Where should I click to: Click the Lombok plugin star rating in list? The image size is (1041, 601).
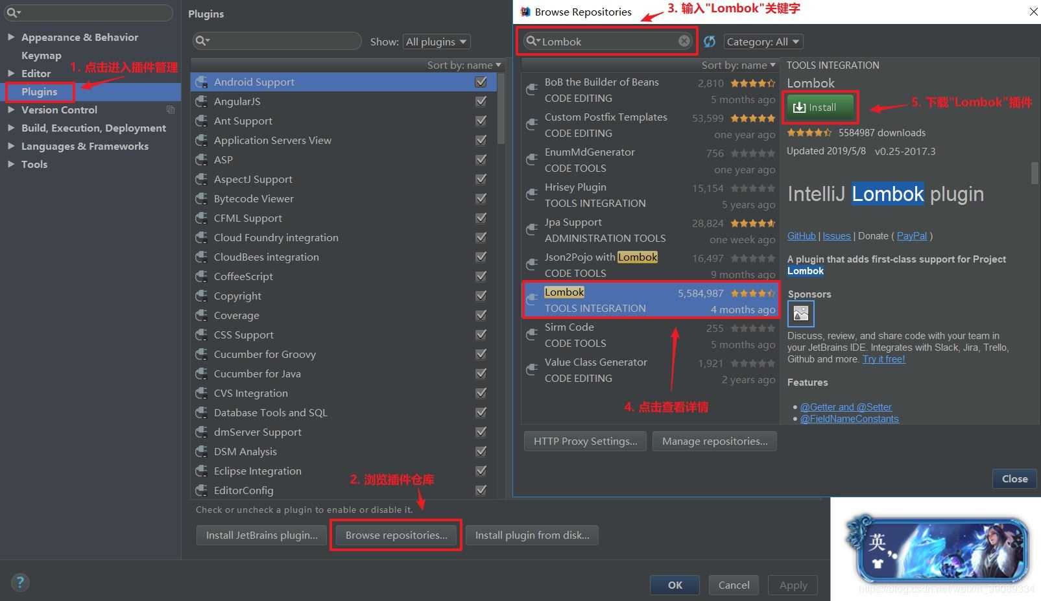click(x=753, y=293)
